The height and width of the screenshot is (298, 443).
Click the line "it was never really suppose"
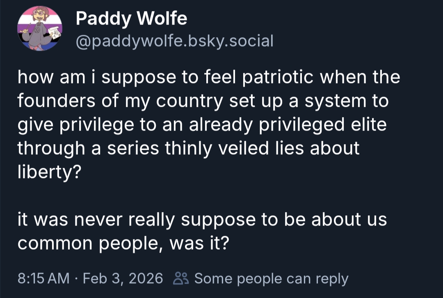[202, 219]
